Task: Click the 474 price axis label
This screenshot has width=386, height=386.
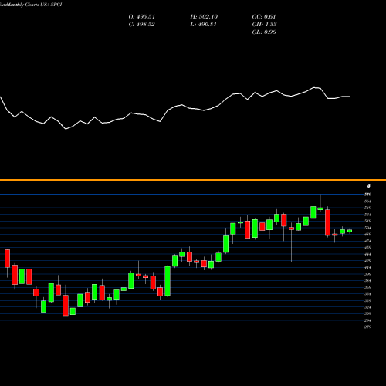Action: pos(367,241)
